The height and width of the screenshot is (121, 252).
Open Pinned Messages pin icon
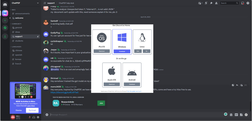[x=211, y=3]
